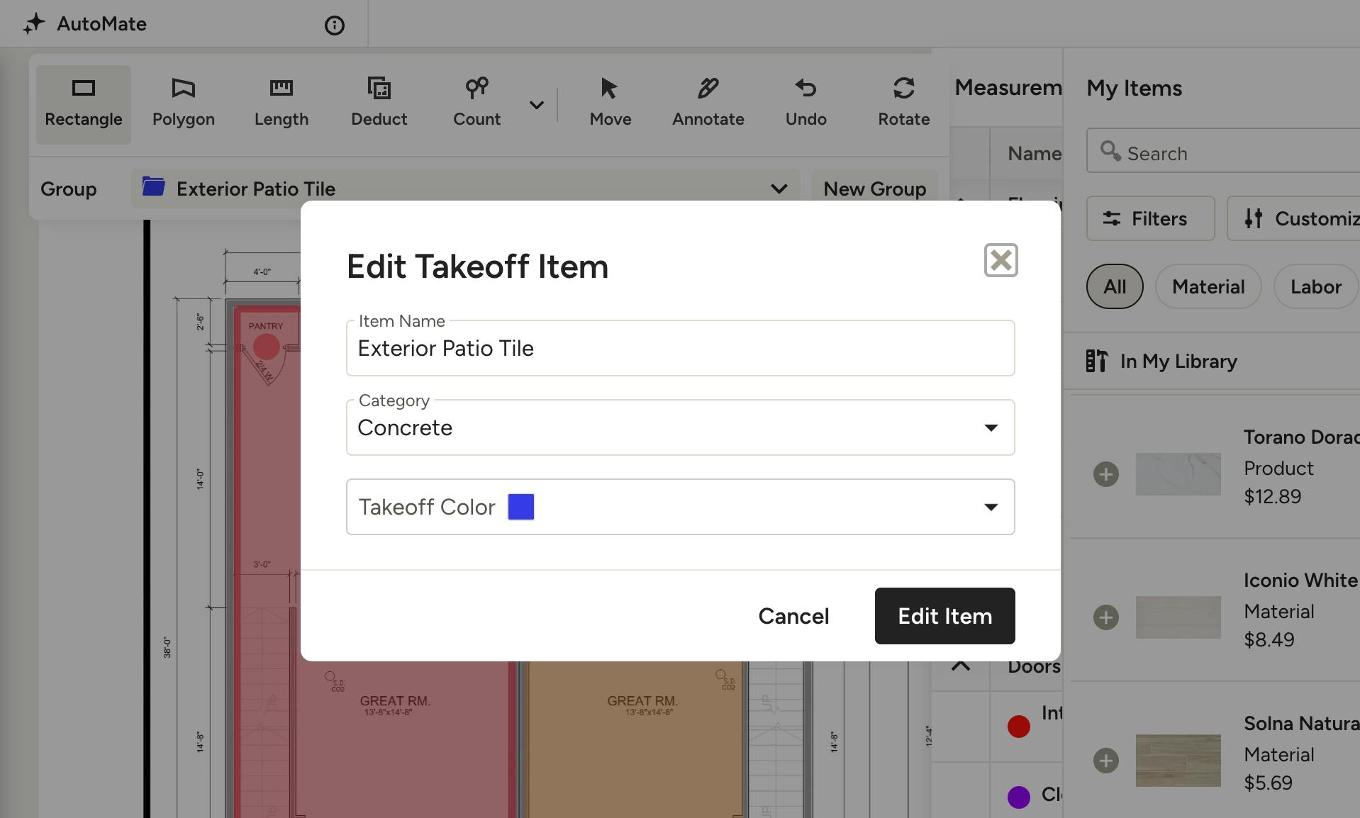Select the Rectangle takeoff tool

pyautogui.click(x=84, y=104)
